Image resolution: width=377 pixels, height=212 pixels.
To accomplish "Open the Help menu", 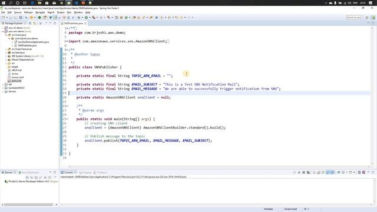I will (88, 12).
